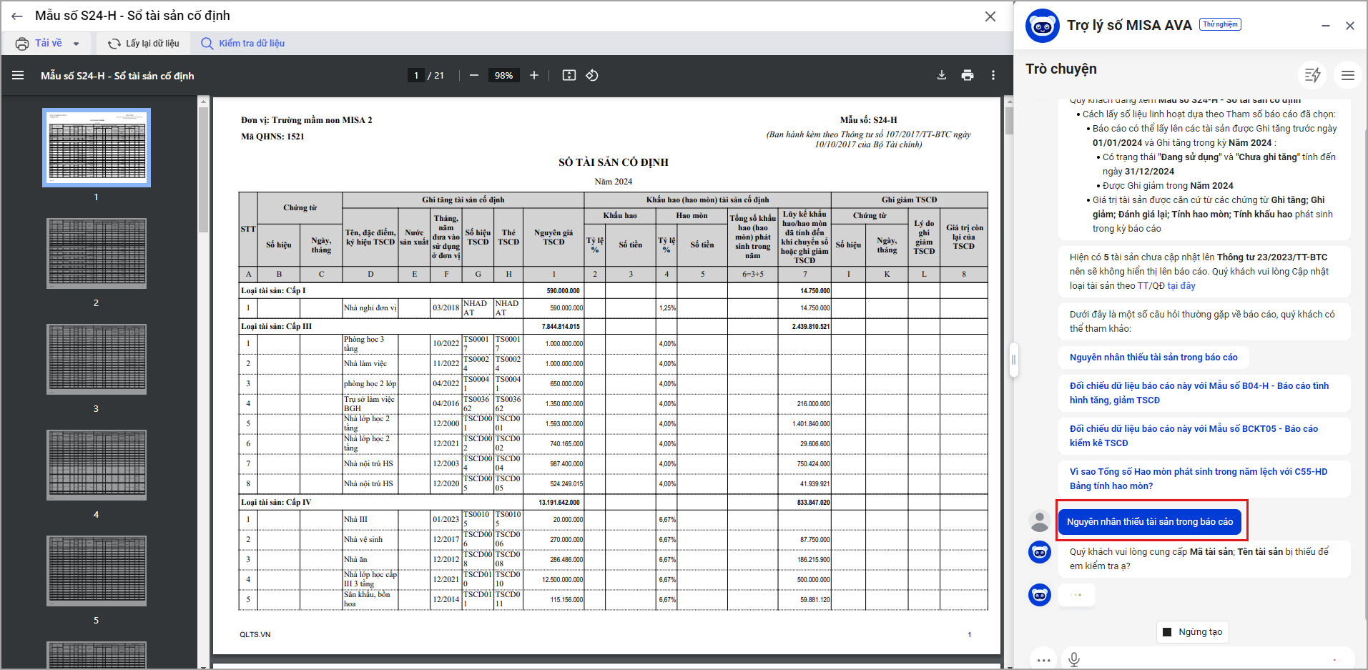Select the question about C55-HD discrepancy

(1204, 479)
